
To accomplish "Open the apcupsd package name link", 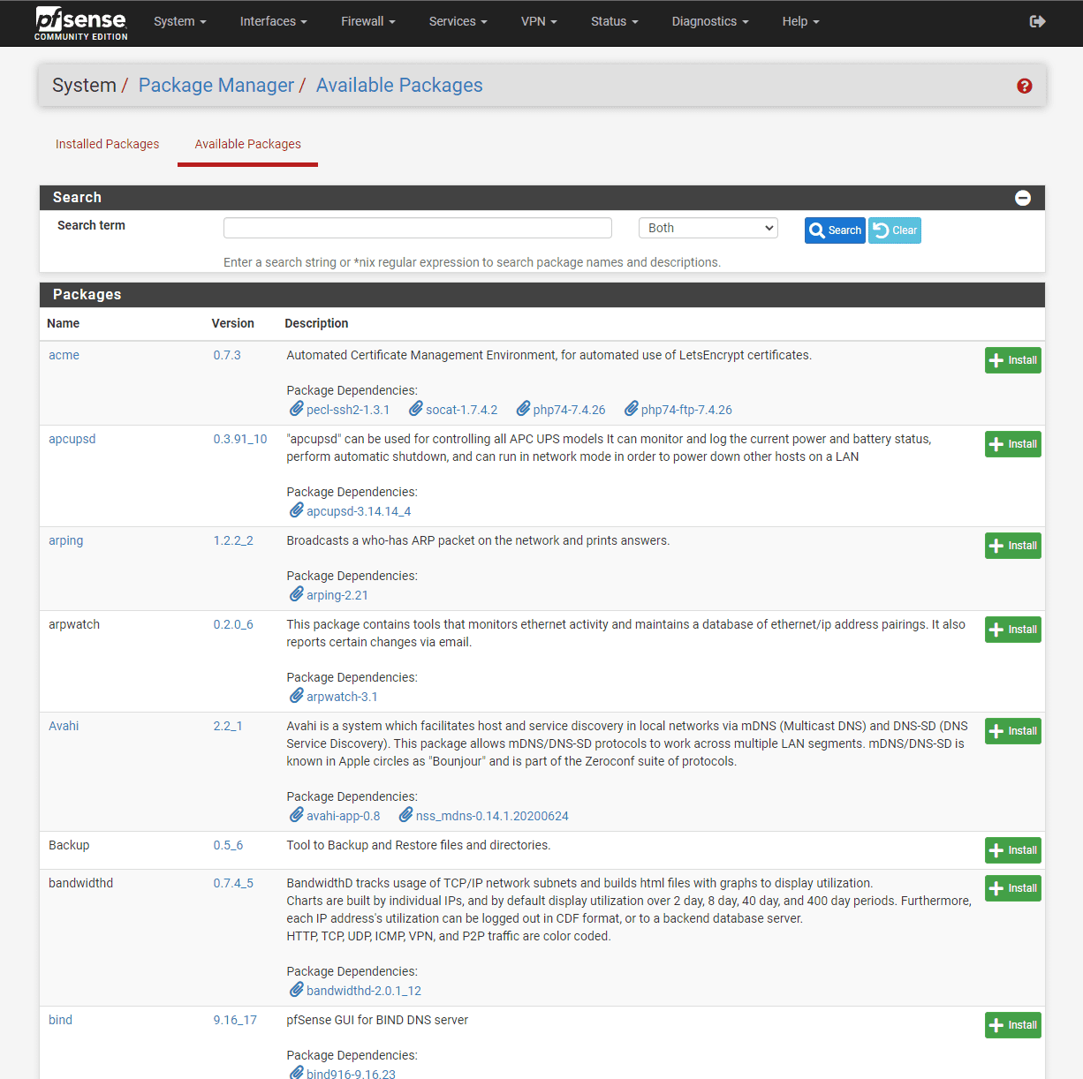I will (x=72, y=439).
